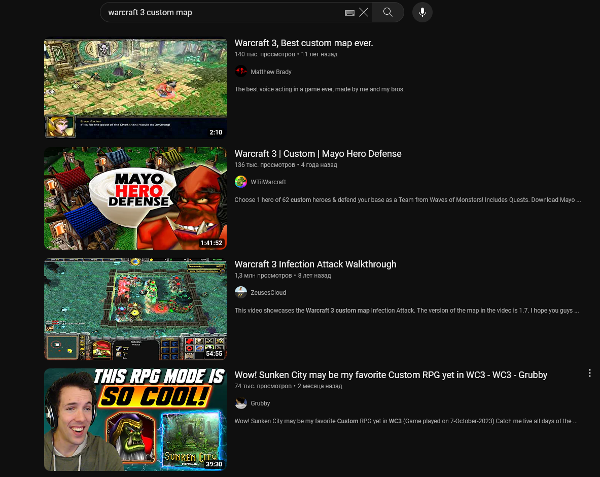This screenshot has width=600, height=477.
Task: Click '136 тыс. просмотров • 4 года назад' metadata
Action: pyautogui.click(x=286, y=165)
